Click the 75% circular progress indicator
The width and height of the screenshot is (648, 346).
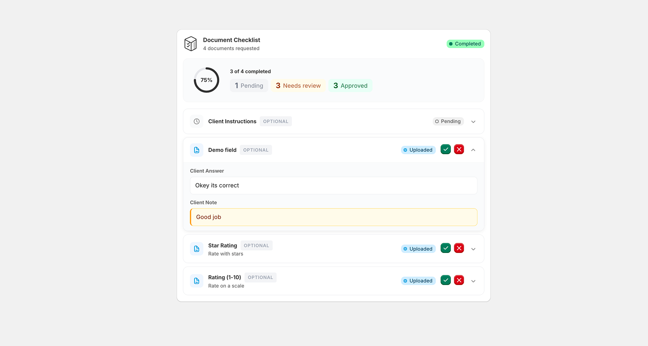tap(206, 80)
